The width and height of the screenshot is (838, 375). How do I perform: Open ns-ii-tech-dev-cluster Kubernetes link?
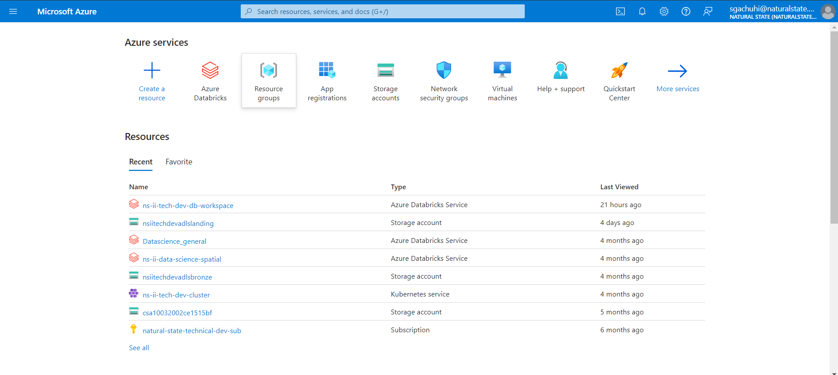(x=176, y=295)
